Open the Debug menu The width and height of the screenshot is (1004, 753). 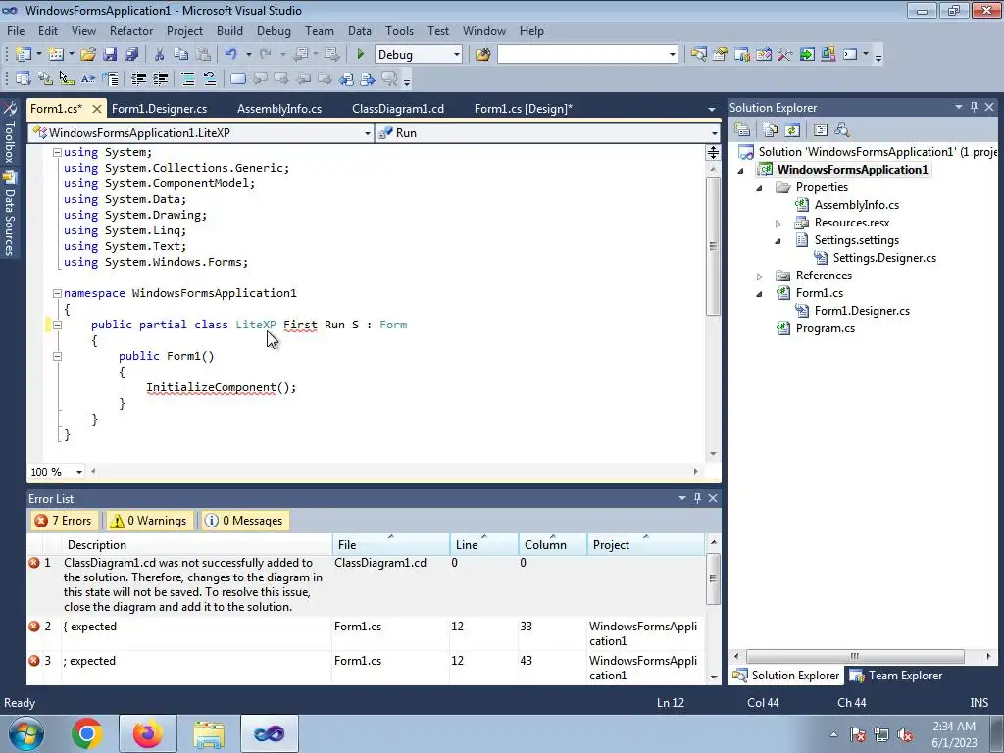pos(274,30)
